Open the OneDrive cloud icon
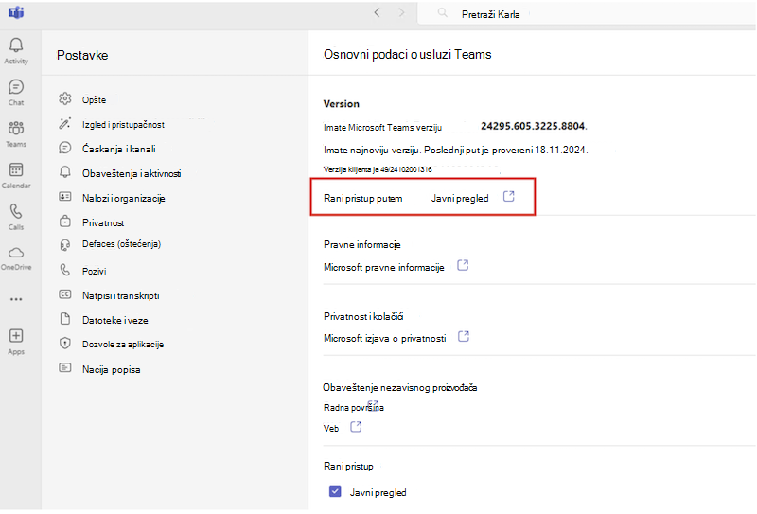This screenshot has width=757, height=514. tap(16, 253)
